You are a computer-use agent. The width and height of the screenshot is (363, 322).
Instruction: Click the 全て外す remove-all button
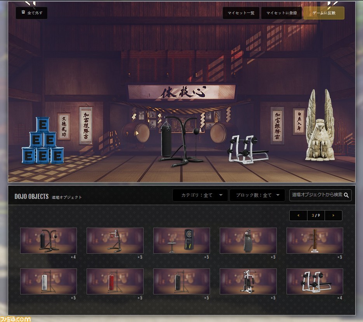pyautogui.click(x=32, y=13)
